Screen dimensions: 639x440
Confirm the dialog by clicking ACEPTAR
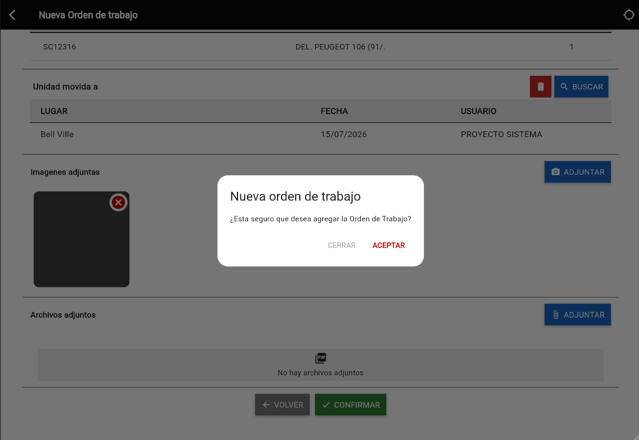pos(389,245)
